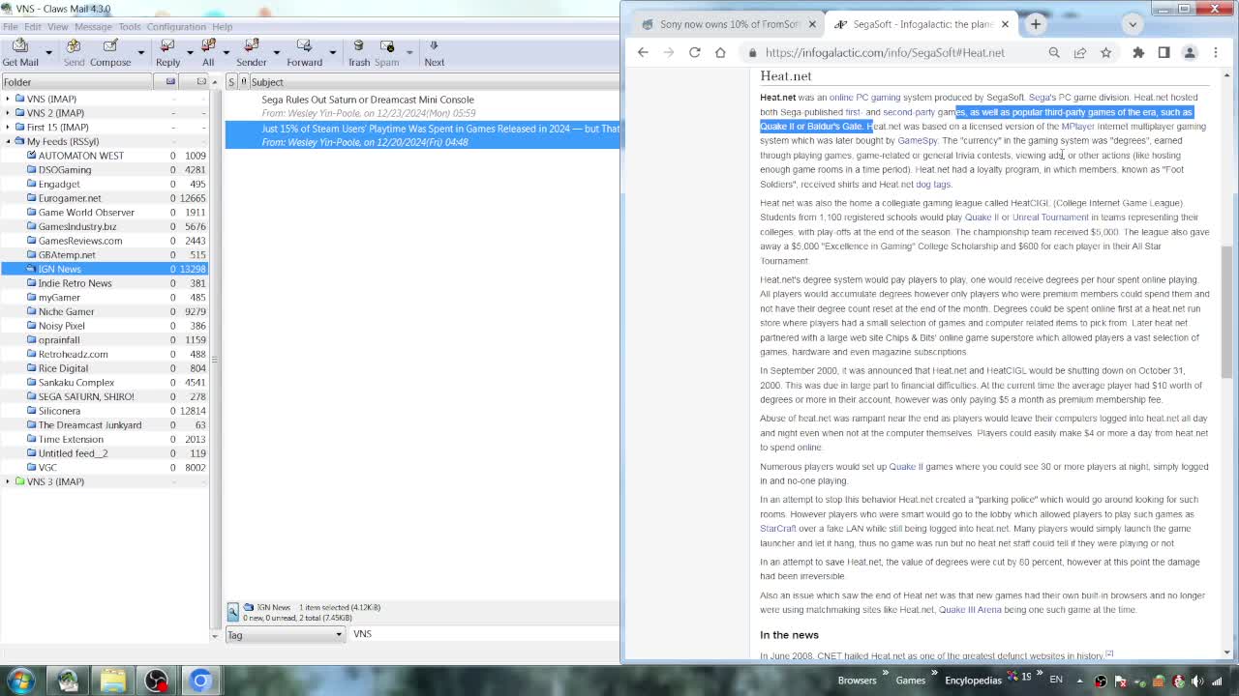Click the new messages column icon in folder header
This screenshot has height=696, width=1239.
pyautogui.click(x=170, y=82)
